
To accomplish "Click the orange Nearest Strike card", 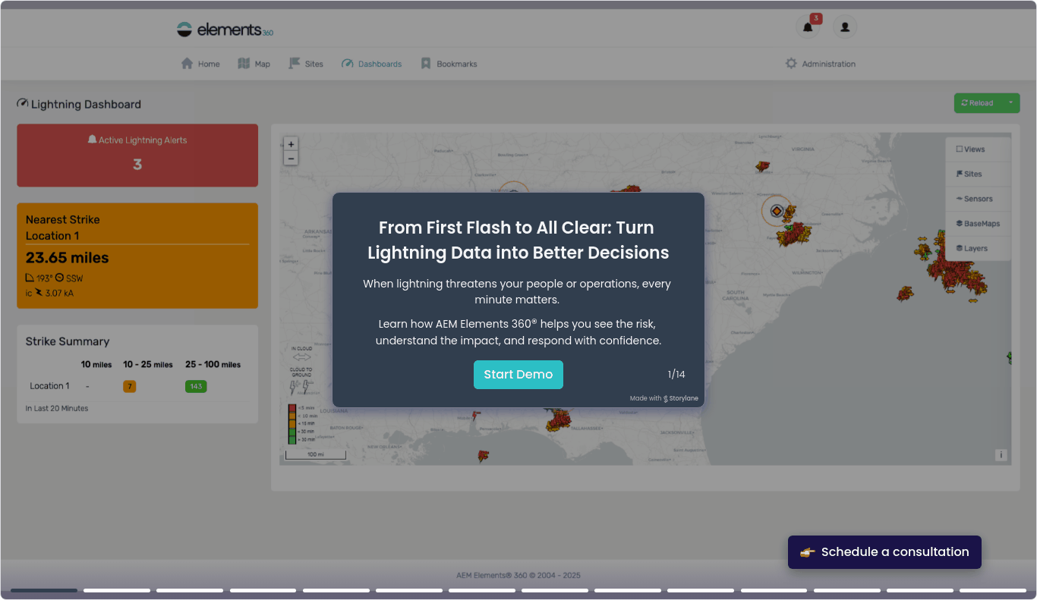I will coord(137,256).
